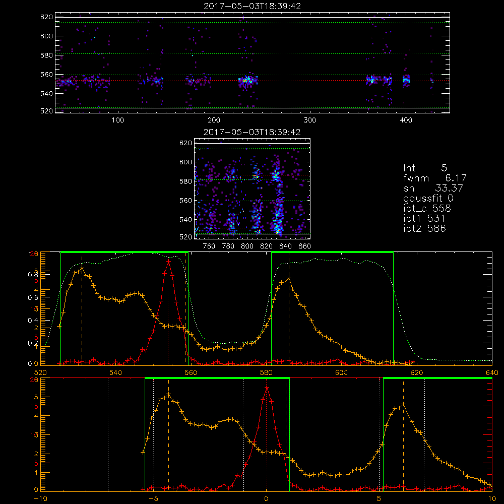Click the 100 tick label on top spectrogram
Image resolution: width=504 pixels, height=504 pixels.
point(118,120)
